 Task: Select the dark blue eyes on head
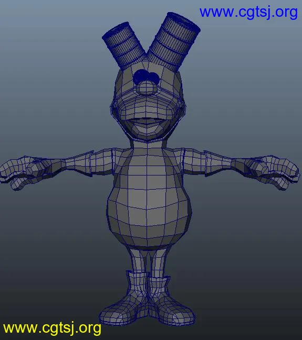[x=146, y=76]
